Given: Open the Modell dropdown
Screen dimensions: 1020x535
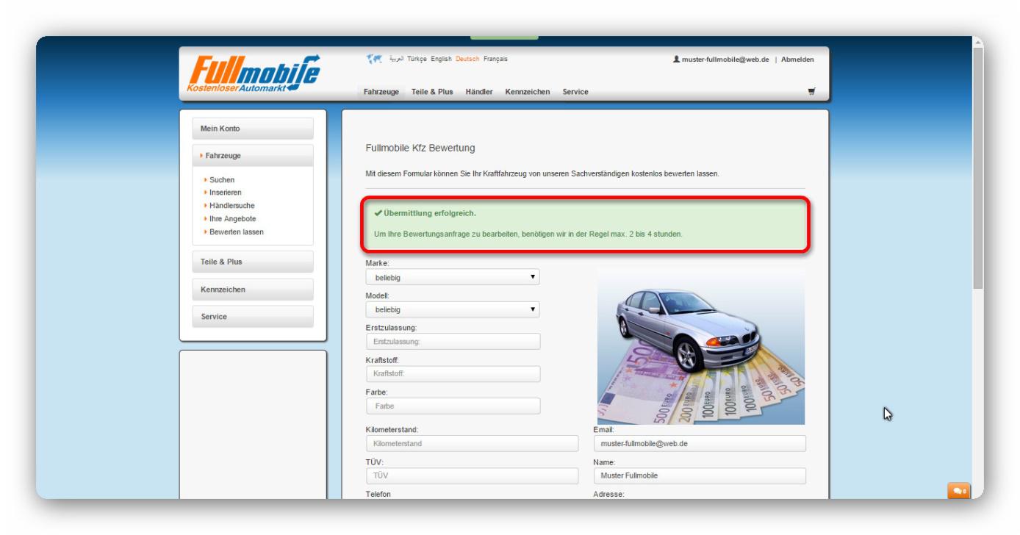Looking at the screenshot, I should coord(453,309).
